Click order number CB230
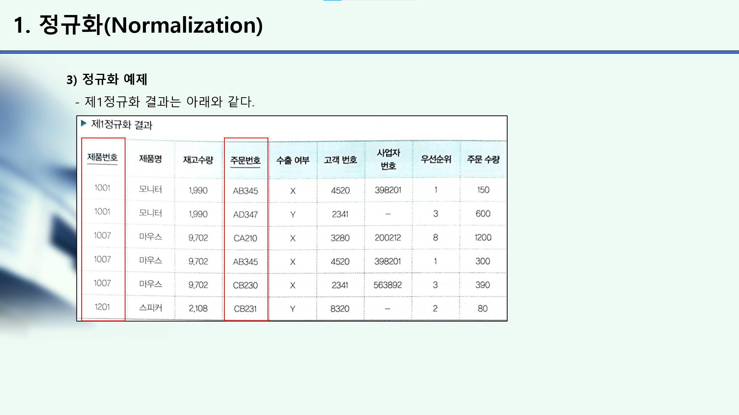The width and height of the screenshot is (739, 415). pos(246,286)
